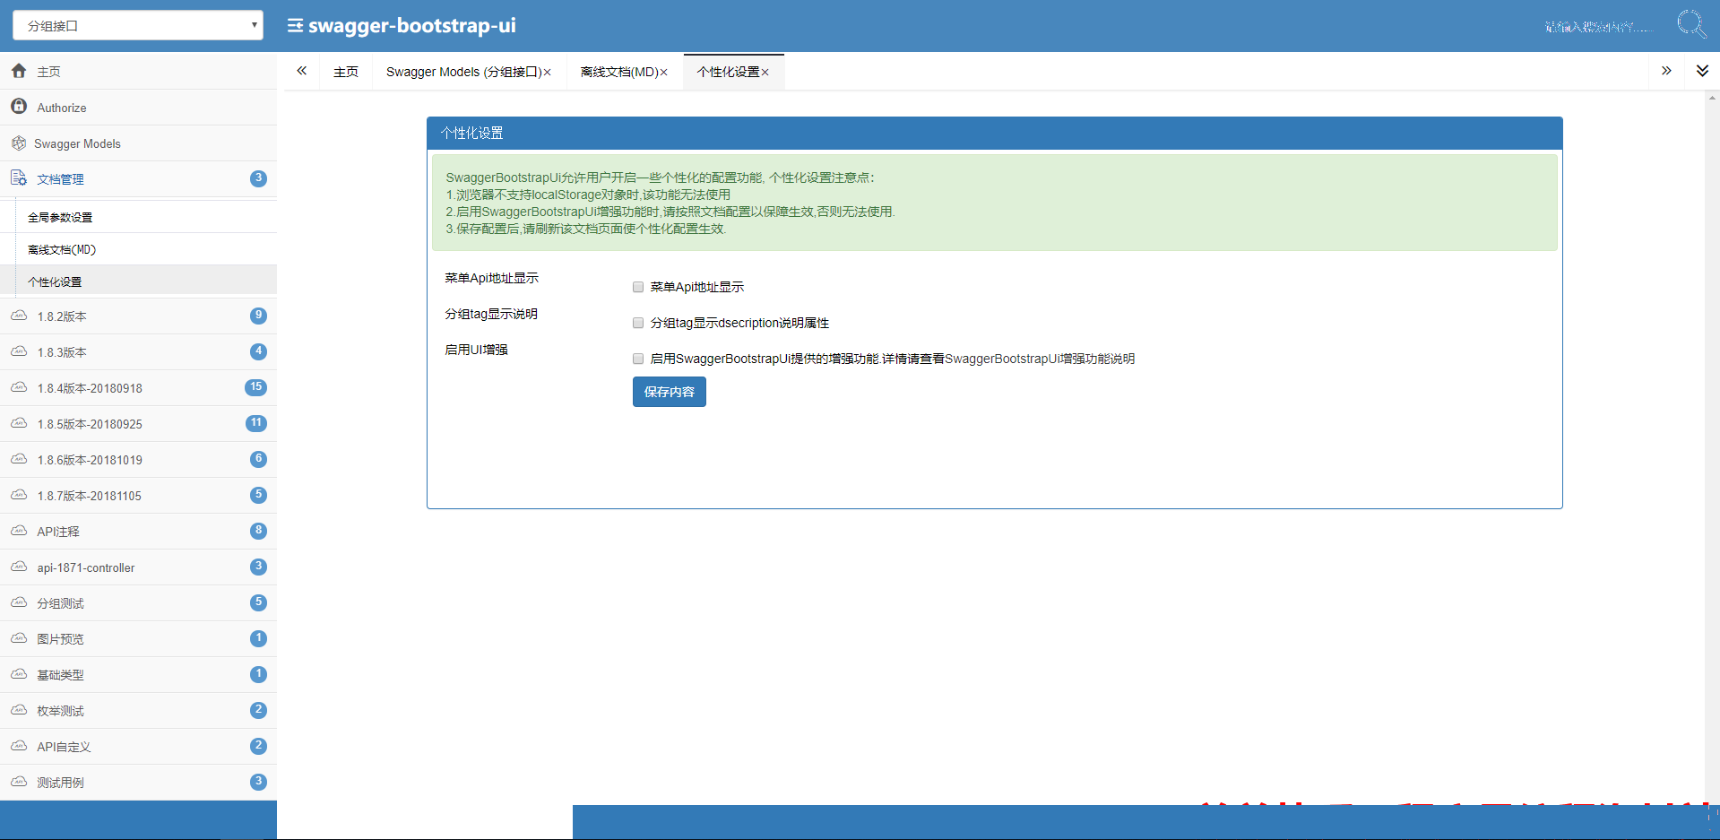The height and width of the screenshot is (840, 1720).
Task: Click cloud icon beside 枚举测试
Action: pos(19,710)
